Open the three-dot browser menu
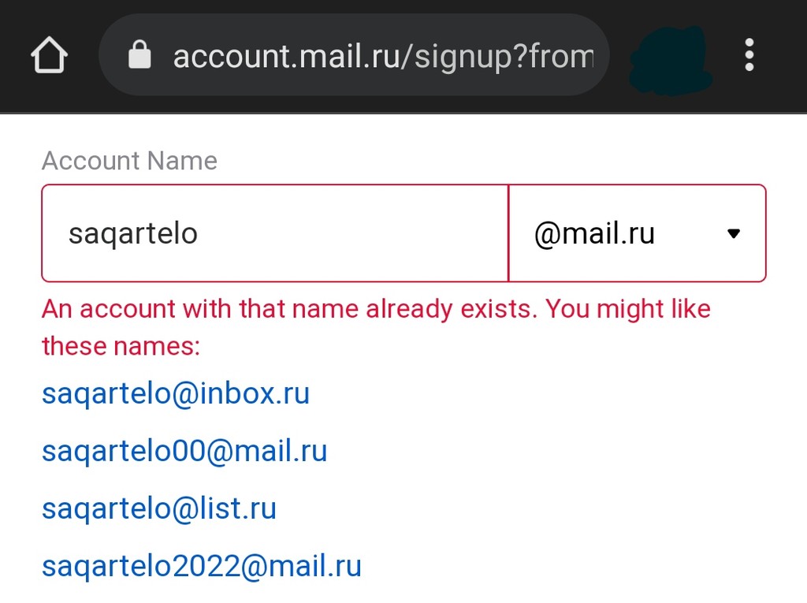The width and height of the screenshot is (807, 603). (x=749, y=55)
